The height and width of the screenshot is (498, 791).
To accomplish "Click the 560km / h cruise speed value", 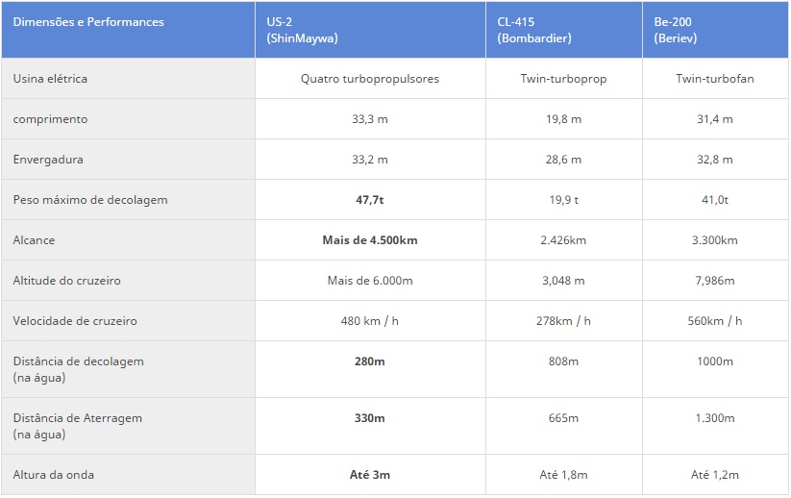I will 714,321.
